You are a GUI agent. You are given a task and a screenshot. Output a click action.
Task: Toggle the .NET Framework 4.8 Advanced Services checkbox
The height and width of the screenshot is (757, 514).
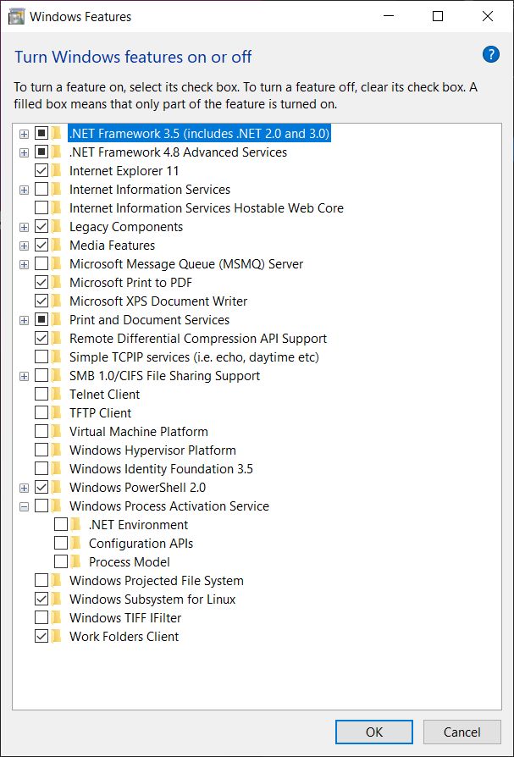coord(41,152)
